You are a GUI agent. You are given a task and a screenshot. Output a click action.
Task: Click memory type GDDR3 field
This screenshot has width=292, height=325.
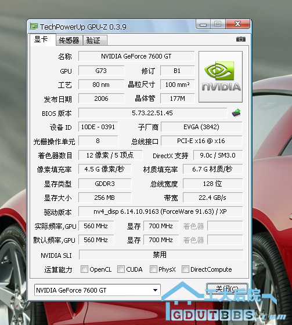pos(104,184)
